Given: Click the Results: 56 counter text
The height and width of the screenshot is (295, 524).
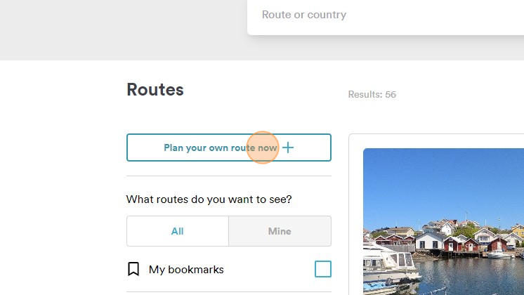Looking at the screenshot, I should click(372, 95).
